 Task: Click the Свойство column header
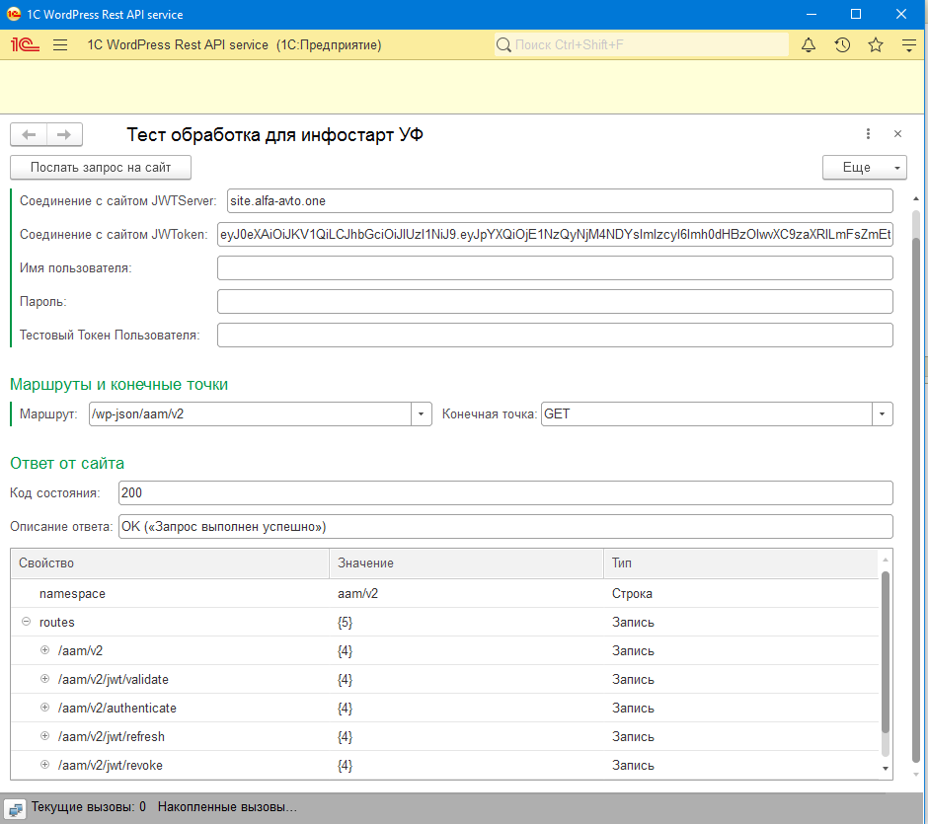[169, 563]
